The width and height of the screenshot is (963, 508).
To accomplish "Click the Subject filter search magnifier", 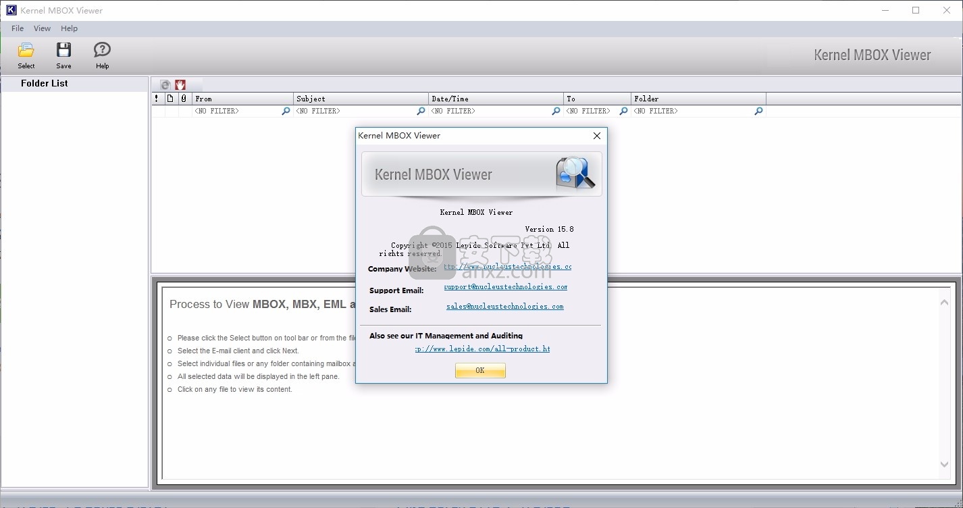I will tap(421, 111).
